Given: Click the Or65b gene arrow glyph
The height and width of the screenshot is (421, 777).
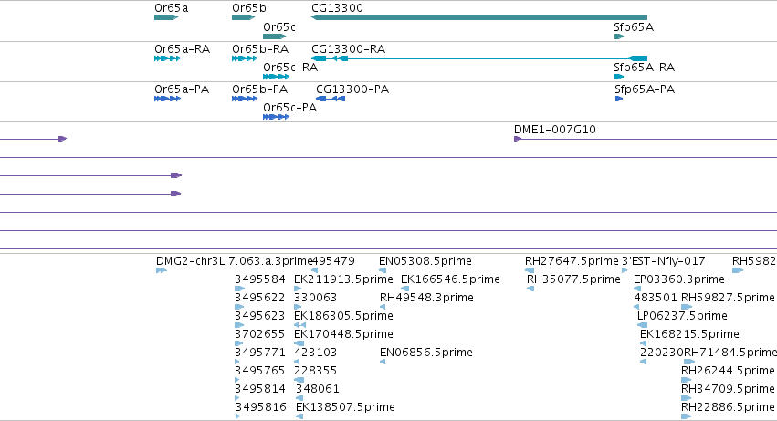Looking at the screenshot, I should pyautogui.click(x=243, y=17).
